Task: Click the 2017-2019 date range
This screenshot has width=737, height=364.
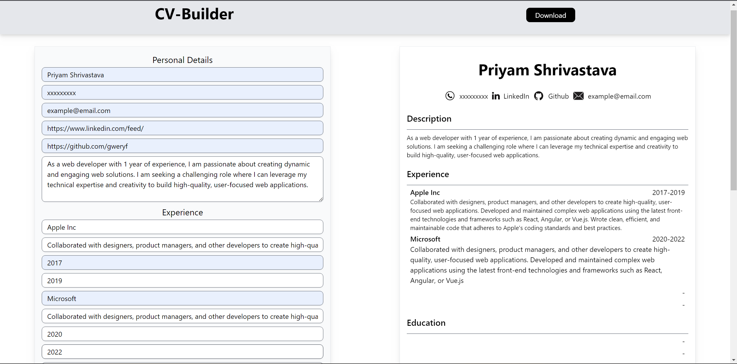Action: point(668,193)
